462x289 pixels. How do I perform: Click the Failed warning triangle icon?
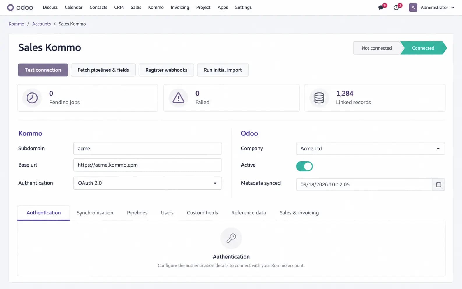(x=178, y=98)
